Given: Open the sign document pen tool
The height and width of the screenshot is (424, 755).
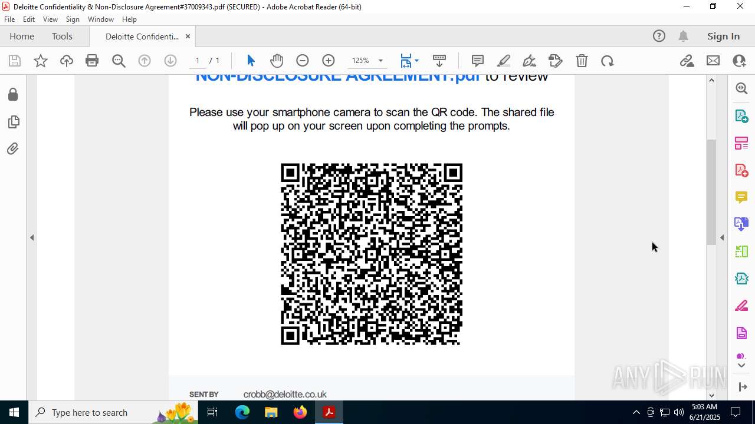Looking at the screenshot, I should tap(529, 61).
